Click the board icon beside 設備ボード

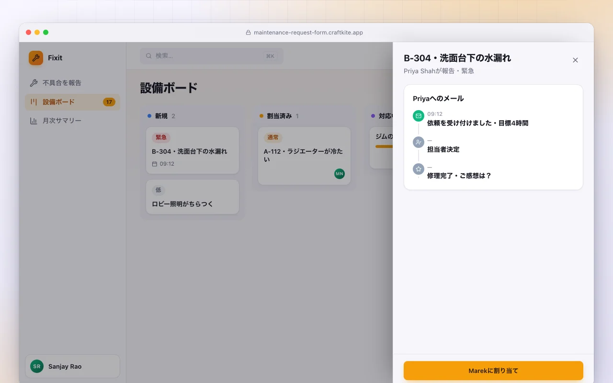point(34,102)
